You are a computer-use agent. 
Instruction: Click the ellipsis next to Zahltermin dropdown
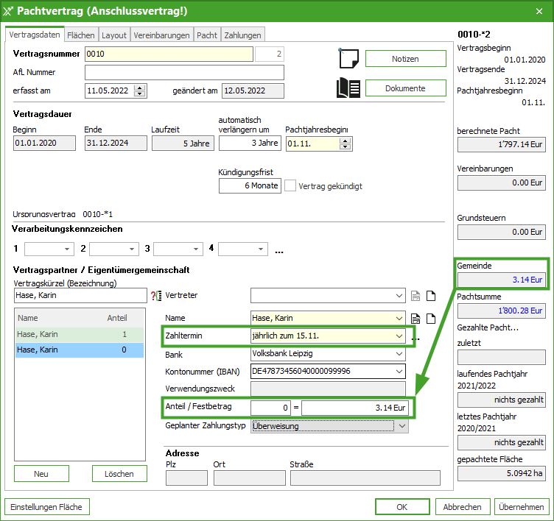pyautogui.click(x=415, y=338)
